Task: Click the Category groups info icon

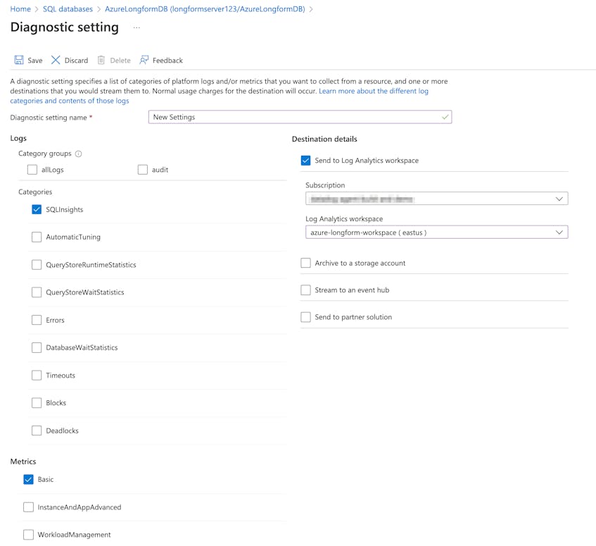Action: pyautogui.click(x=78, y=154)
